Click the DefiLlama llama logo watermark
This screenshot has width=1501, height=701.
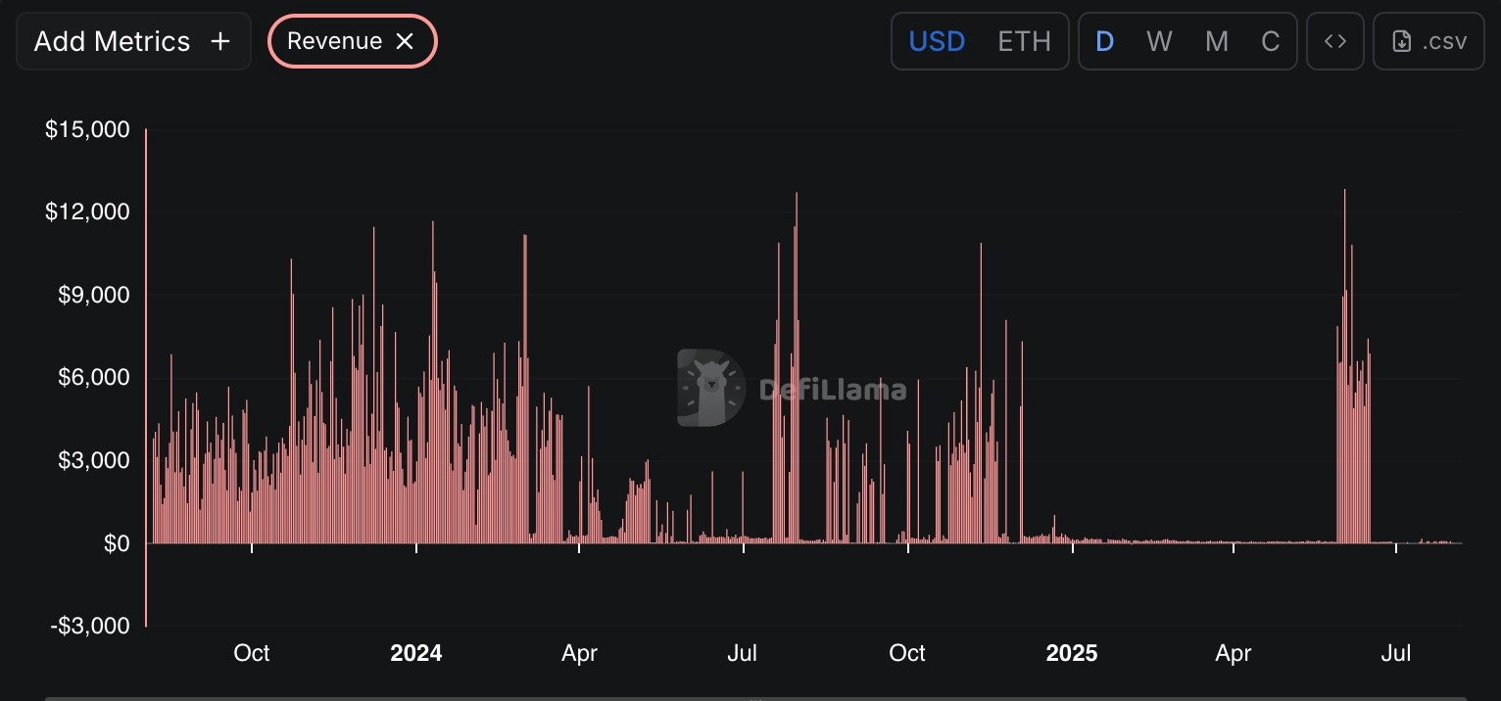[711, 389]
